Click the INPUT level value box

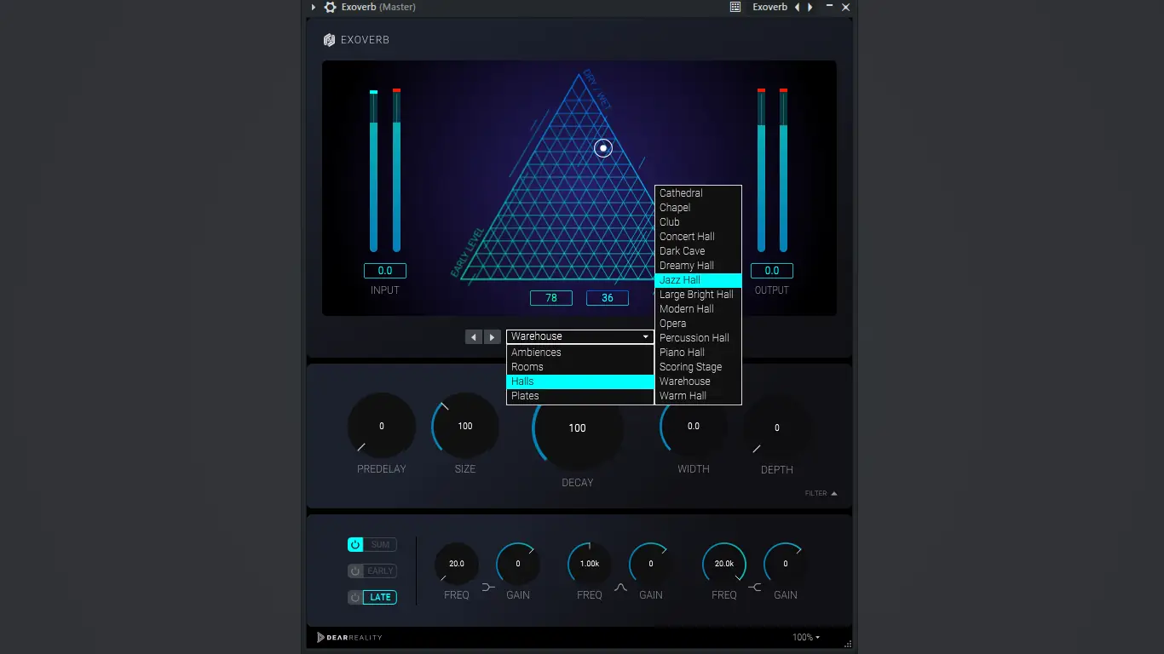[385, 271]
